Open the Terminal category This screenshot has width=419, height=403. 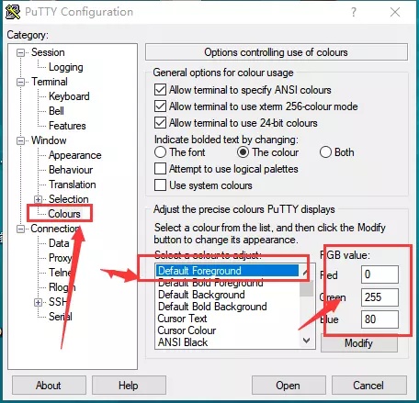point(50,82)
